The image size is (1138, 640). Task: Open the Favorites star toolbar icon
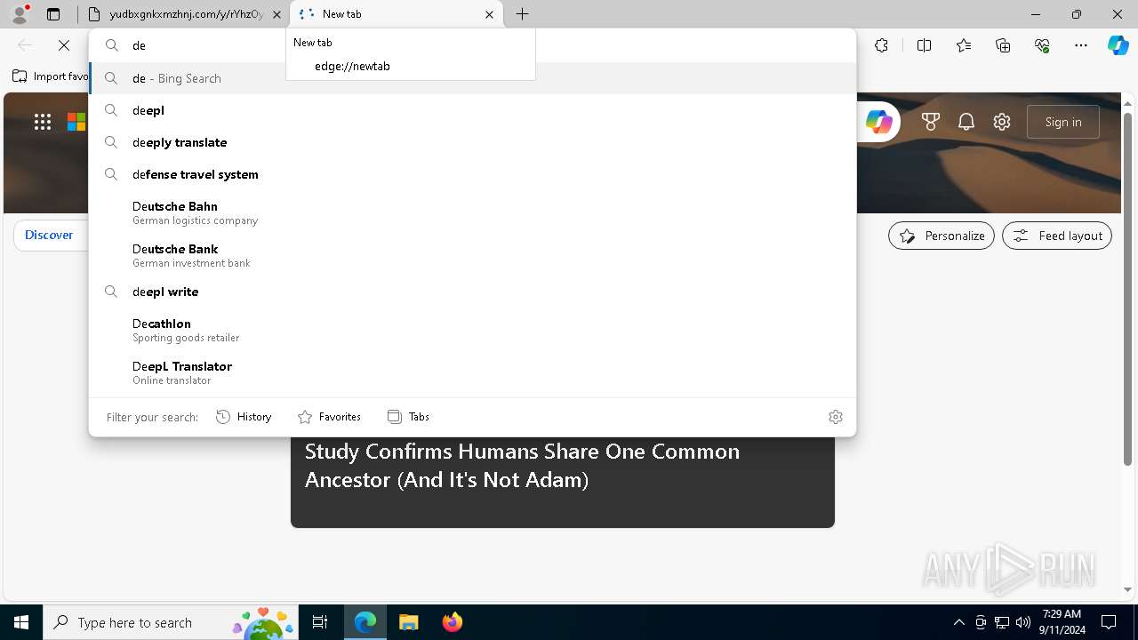(x=964, y=45)
